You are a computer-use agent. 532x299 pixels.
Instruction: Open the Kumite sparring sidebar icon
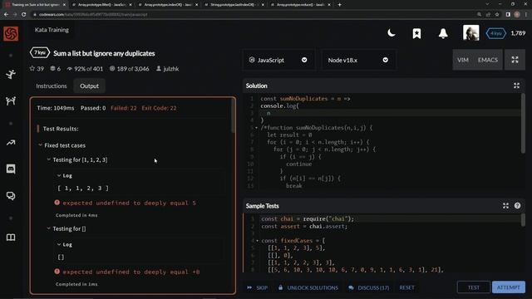coord(11,101)
